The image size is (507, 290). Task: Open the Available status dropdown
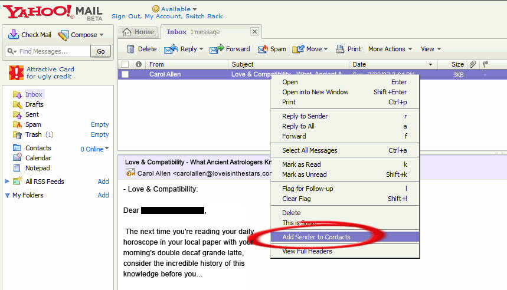[x=195, y=9]
